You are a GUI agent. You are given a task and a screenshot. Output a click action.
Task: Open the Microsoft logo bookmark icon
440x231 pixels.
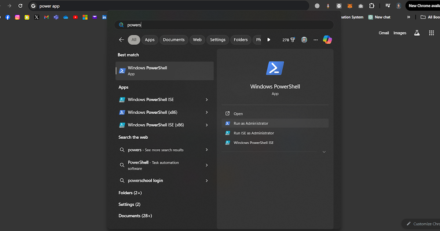click(85, 17)
